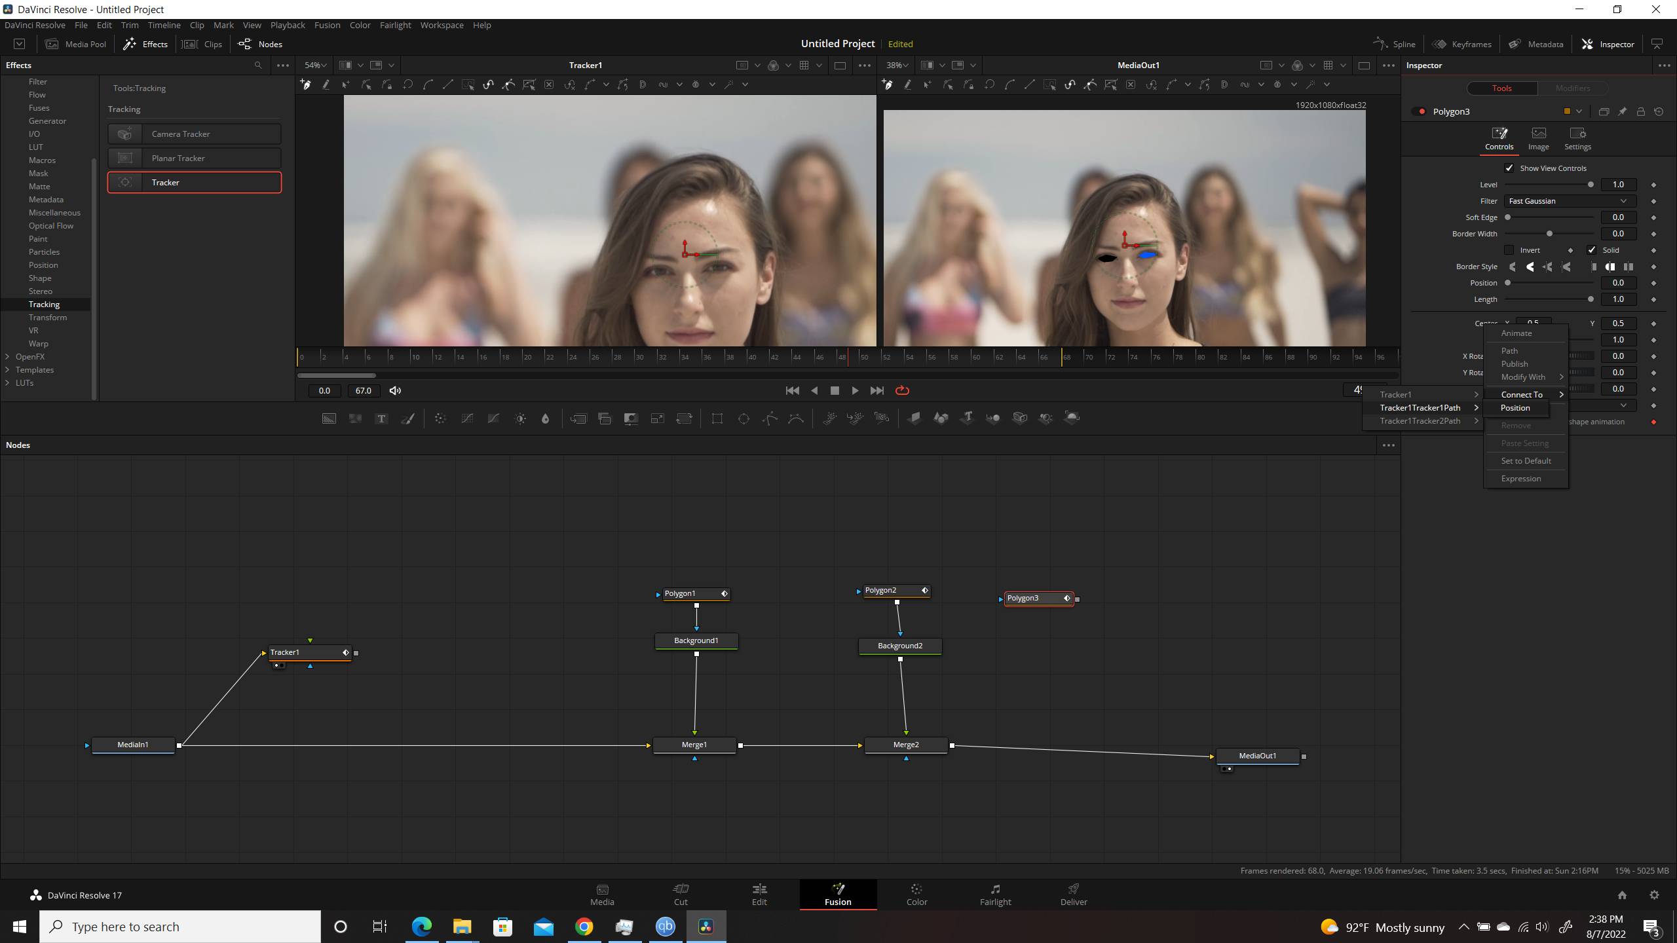Add a Text+ tool from toolbar
The image size is (1677, 943).
coord(381,418)
